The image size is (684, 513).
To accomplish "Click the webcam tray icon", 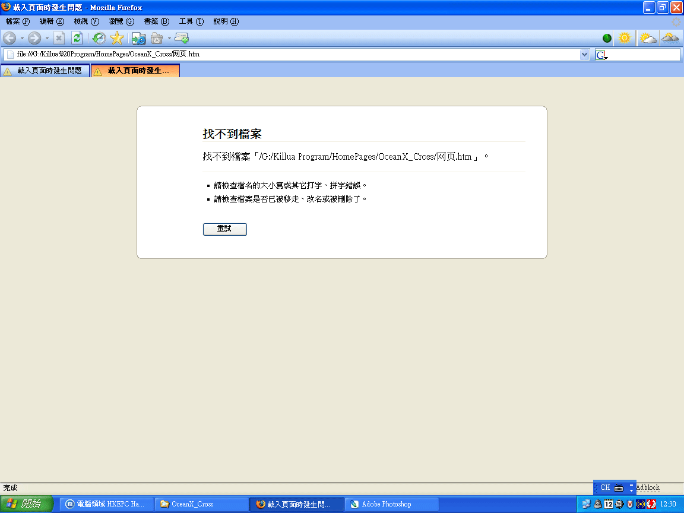I will [x=598, y=504].
